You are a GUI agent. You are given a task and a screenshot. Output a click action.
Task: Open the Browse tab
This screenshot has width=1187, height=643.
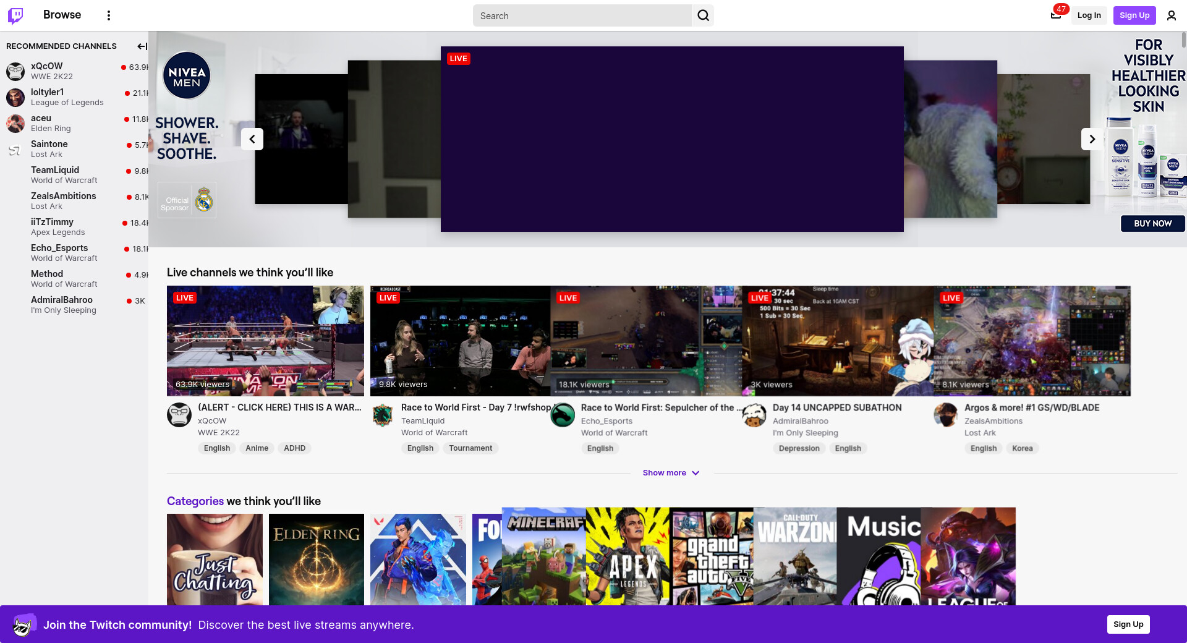[62, 15]
